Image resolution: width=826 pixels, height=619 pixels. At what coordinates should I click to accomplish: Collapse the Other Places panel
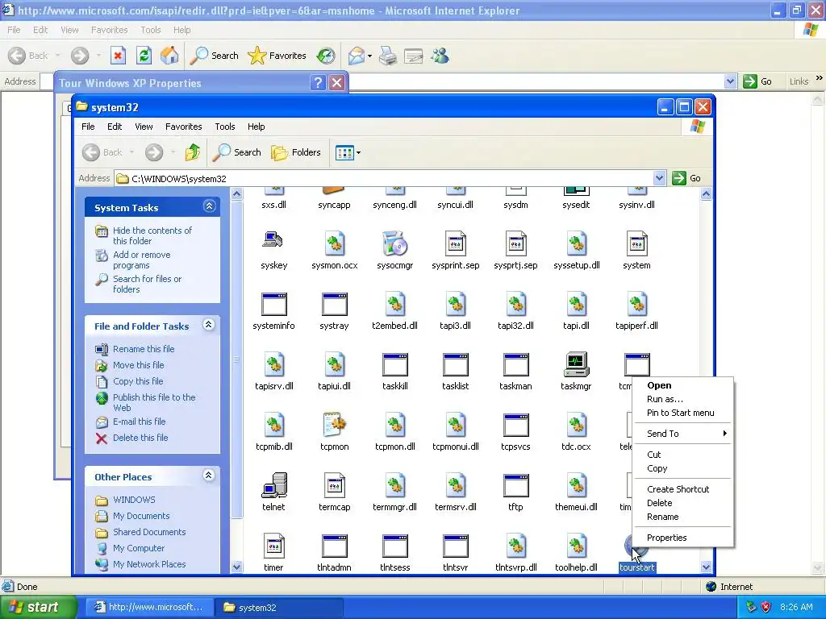(209, 476)
